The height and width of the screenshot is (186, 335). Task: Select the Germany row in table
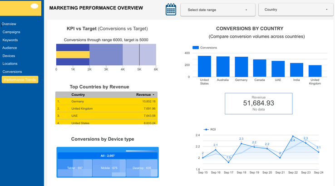(106, 102)
